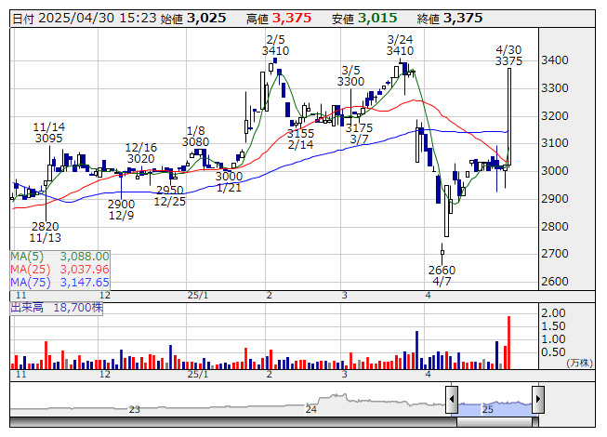Click the 23 year marker in navigator
This screenshot has height=437, width=607.
[135, 409]
